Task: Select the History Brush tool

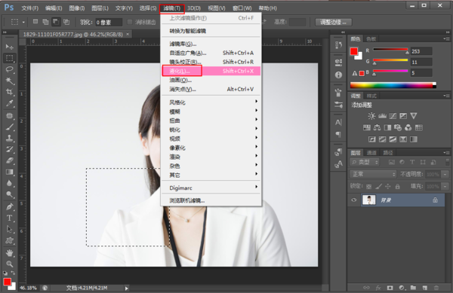Action: tap(9, 150)
